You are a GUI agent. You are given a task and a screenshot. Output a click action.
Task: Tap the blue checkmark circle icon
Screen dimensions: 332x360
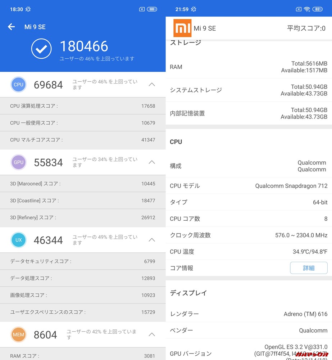pos(41,49)
